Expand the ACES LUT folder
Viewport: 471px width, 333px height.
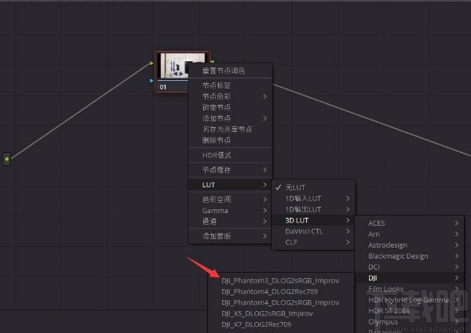point(410,223)
